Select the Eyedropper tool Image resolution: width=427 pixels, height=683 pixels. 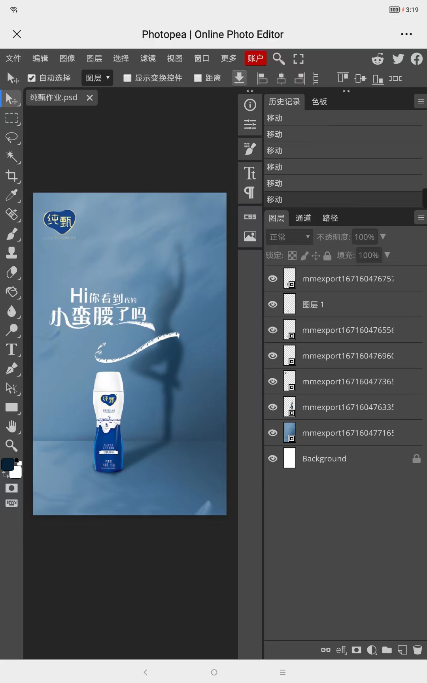click(11, 195)
